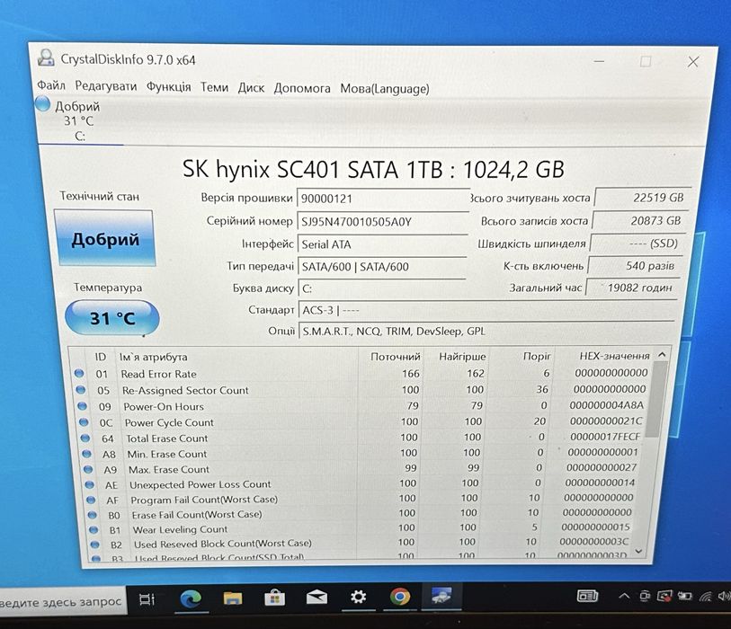
Task: Click status dot of Total Erase Count
Action: [x=85, y=438]
